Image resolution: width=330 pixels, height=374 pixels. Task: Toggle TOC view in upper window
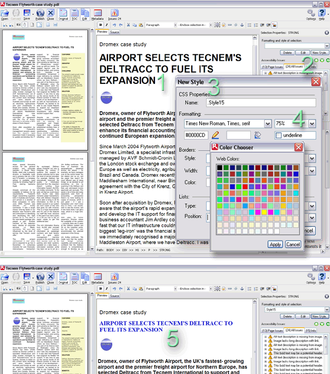75,15
